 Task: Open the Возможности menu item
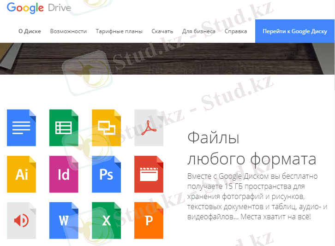pyautogui.click(x=68, y=31)
